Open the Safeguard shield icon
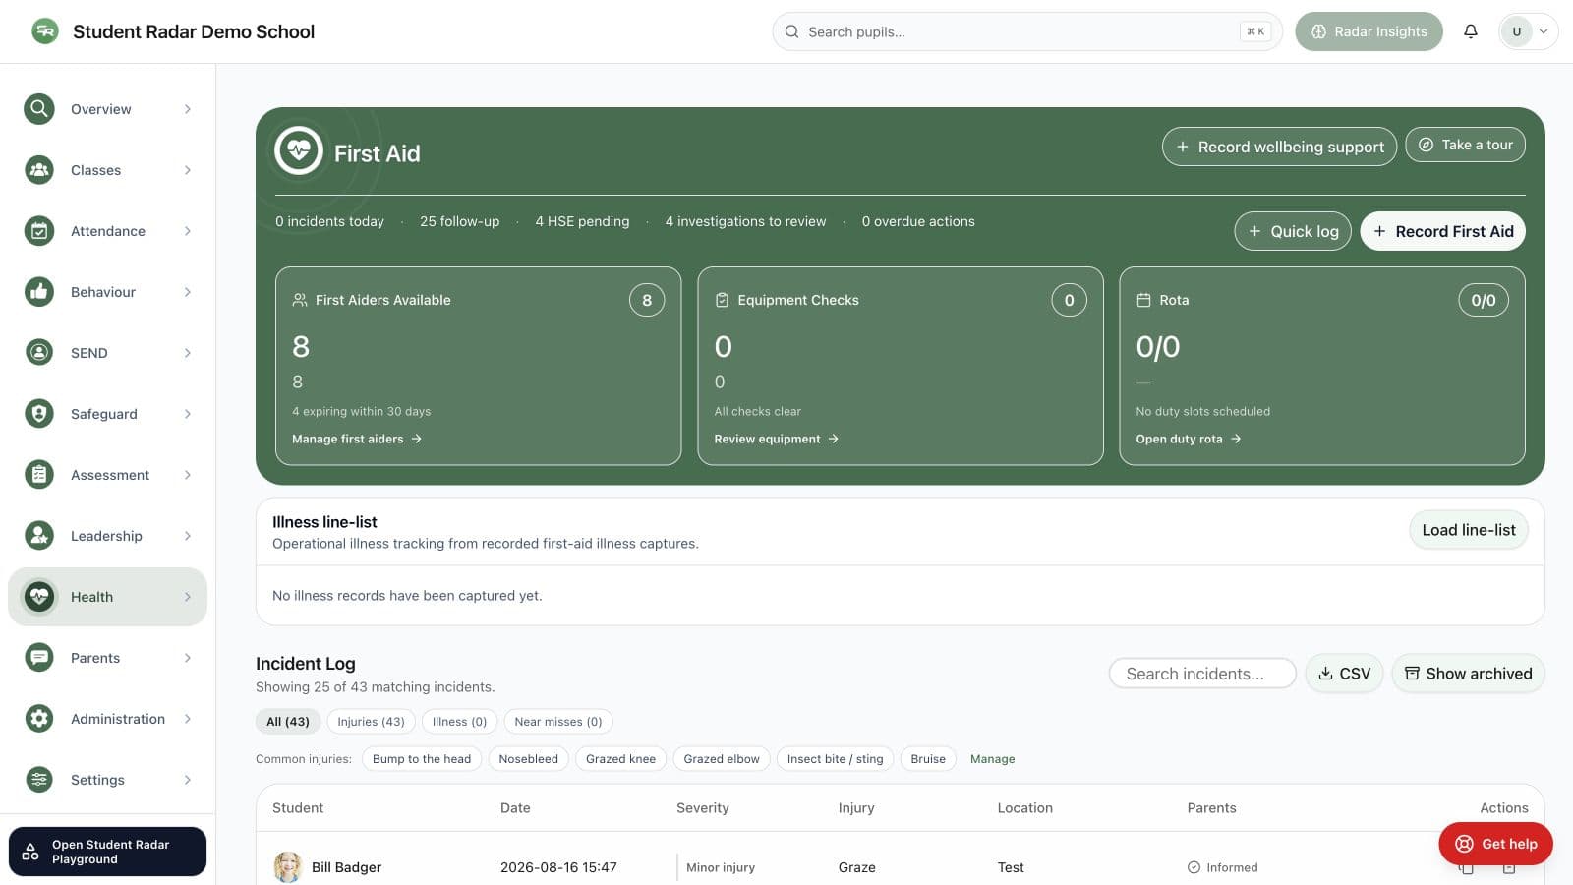 click(x=39, y=414)
